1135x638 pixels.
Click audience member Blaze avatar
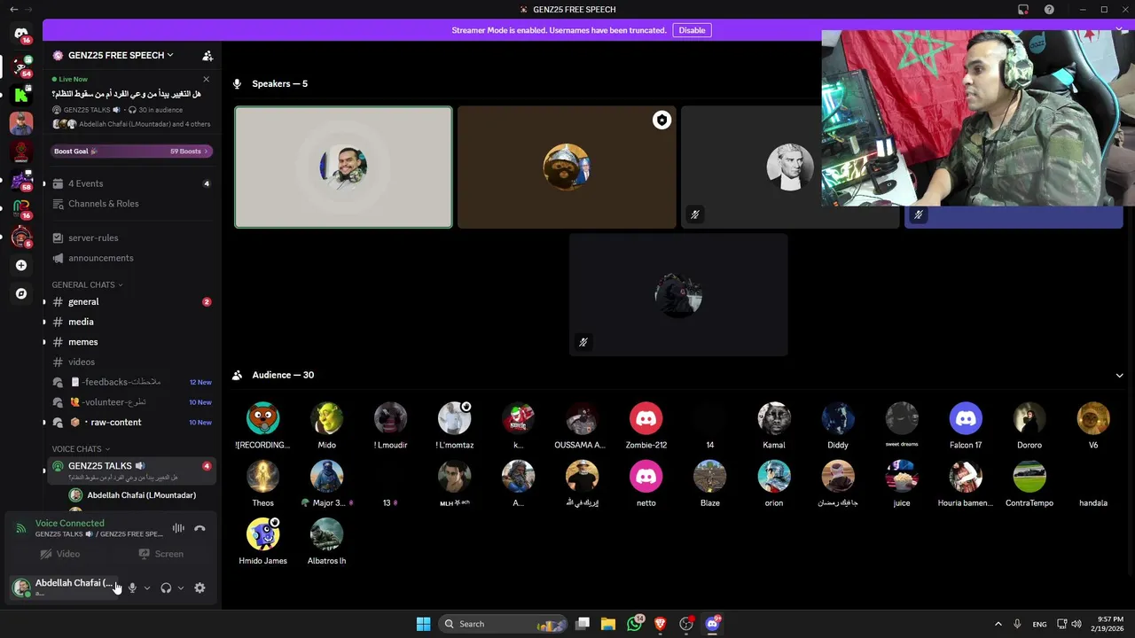(x=709, y=477)
